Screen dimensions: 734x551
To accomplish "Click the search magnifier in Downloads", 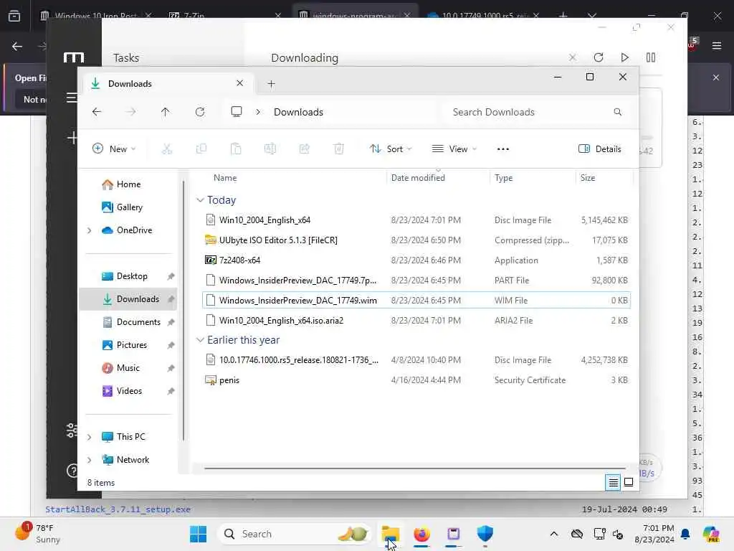I will point(617,112).
